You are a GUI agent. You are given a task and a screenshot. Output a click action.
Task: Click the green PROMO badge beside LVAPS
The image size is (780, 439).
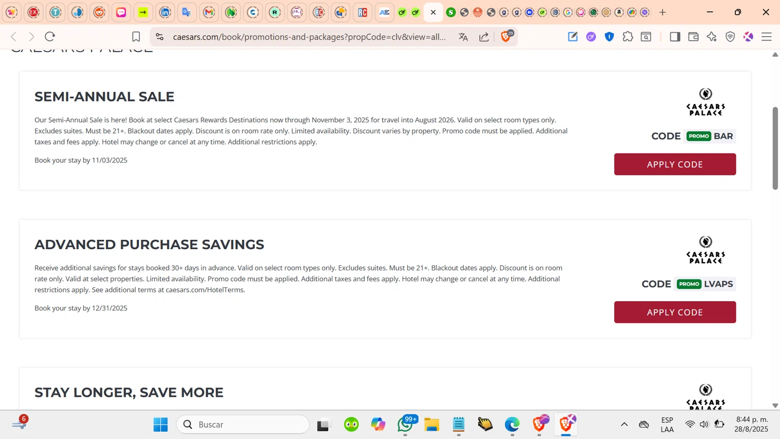pyautogui.click(x=689, y=284)
